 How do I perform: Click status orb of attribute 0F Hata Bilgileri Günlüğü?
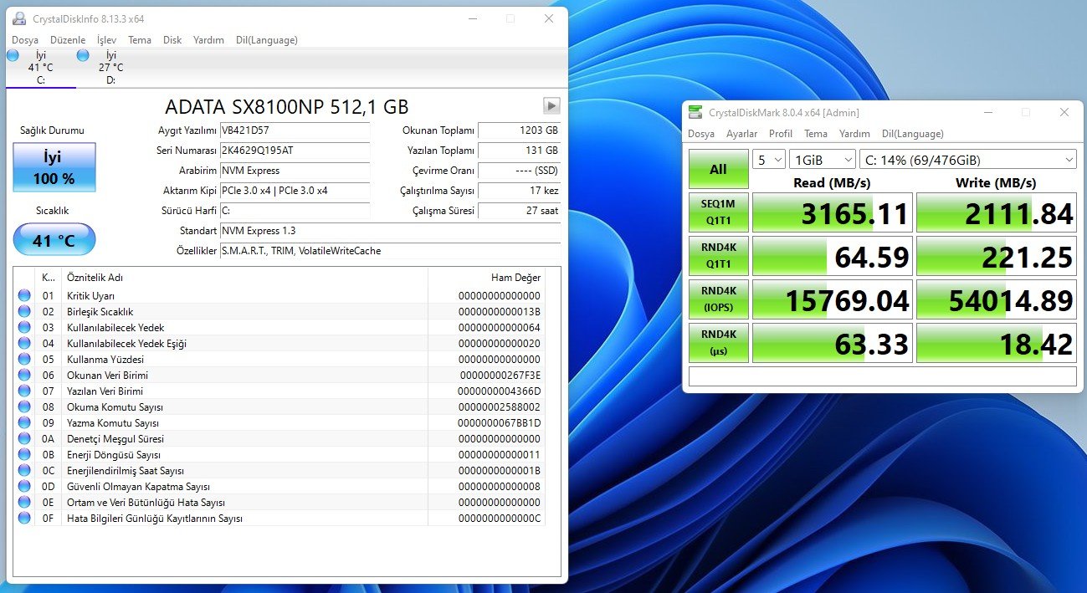click(x=24, y=518)
